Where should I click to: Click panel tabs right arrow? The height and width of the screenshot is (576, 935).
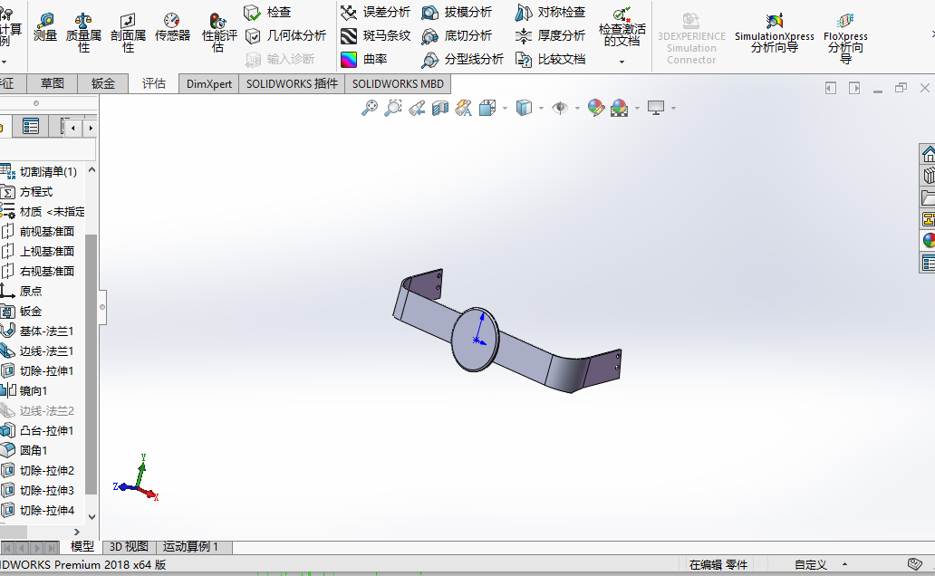[91, 128]
